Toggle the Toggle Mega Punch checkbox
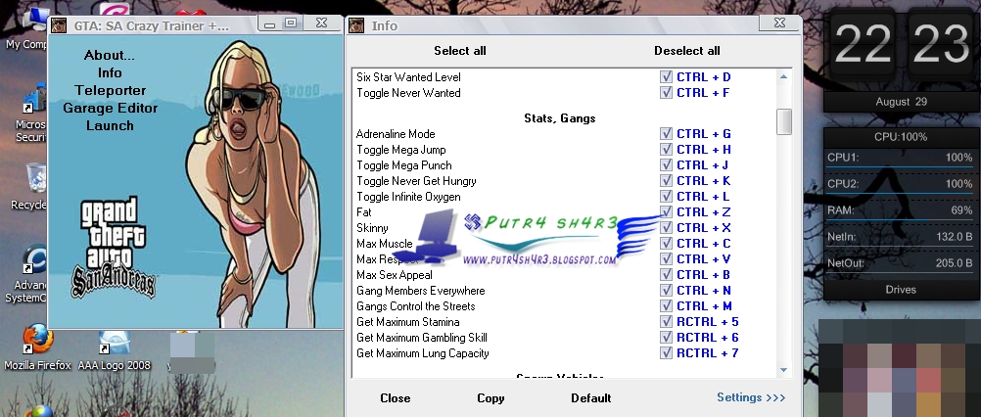Screen dimensions: 981x417 coord(666,165)
